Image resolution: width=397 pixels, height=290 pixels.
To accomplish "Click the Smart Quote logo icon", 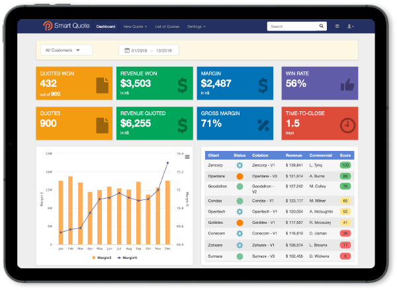I will pyautogui.click(x=48, y=26).
